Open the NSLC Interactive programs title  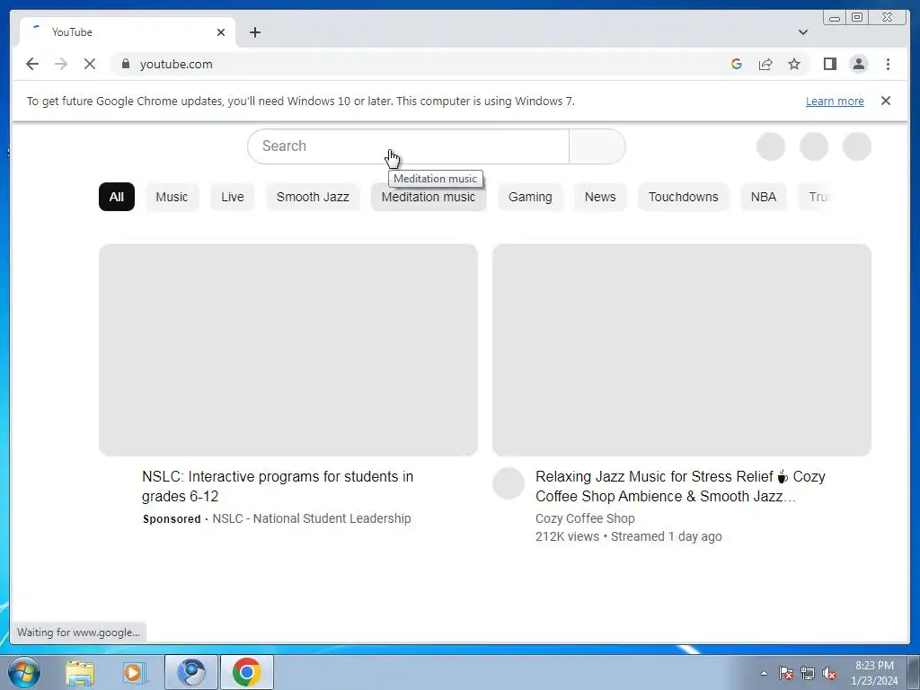point(278,486)
